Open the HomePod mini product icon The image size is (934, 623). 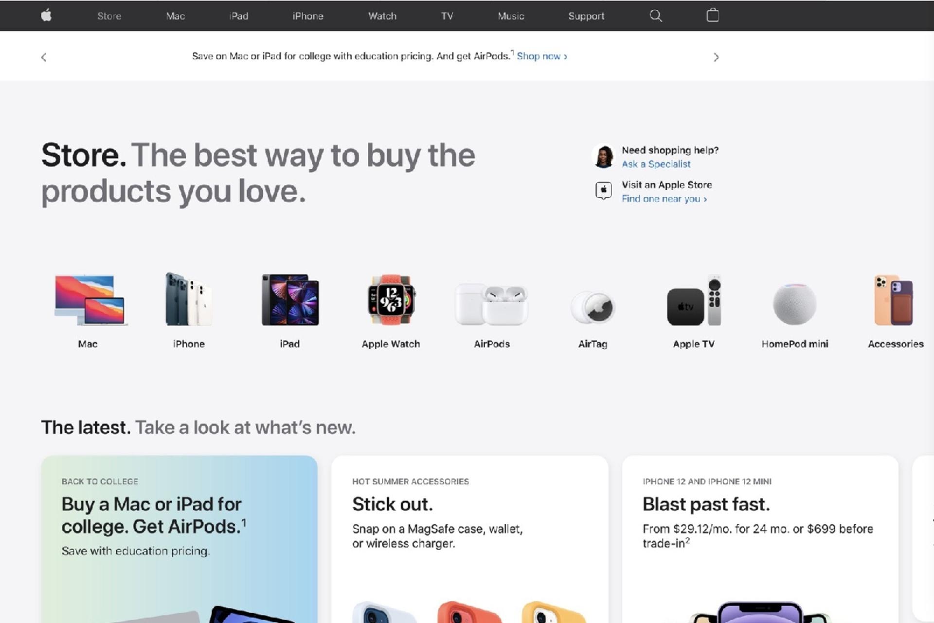pyautogui.click(x=794, y=304)
